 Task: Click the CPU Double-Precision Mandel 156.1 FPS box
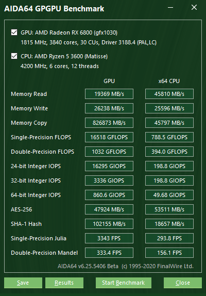point(169,253)
